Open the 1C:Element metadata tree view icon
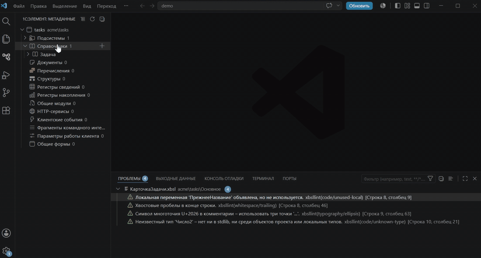 pos(6,57)
